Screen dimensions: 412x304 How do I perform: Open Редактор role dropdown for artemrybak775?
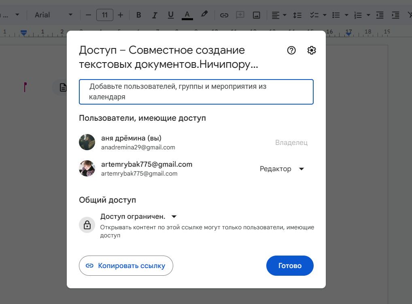(282, 169)
